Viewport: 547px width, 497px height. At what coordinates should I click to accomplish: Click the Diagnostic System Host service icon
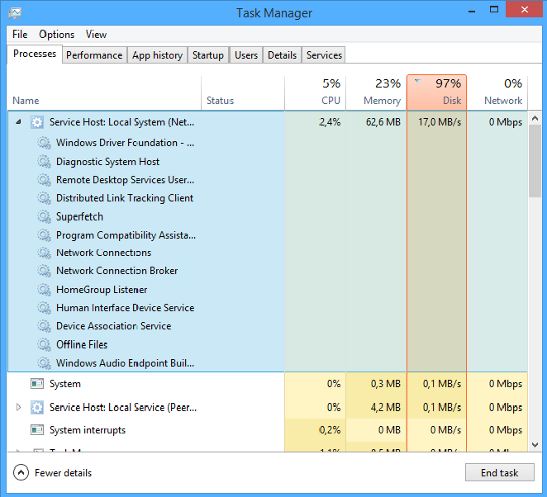(45, 162)
